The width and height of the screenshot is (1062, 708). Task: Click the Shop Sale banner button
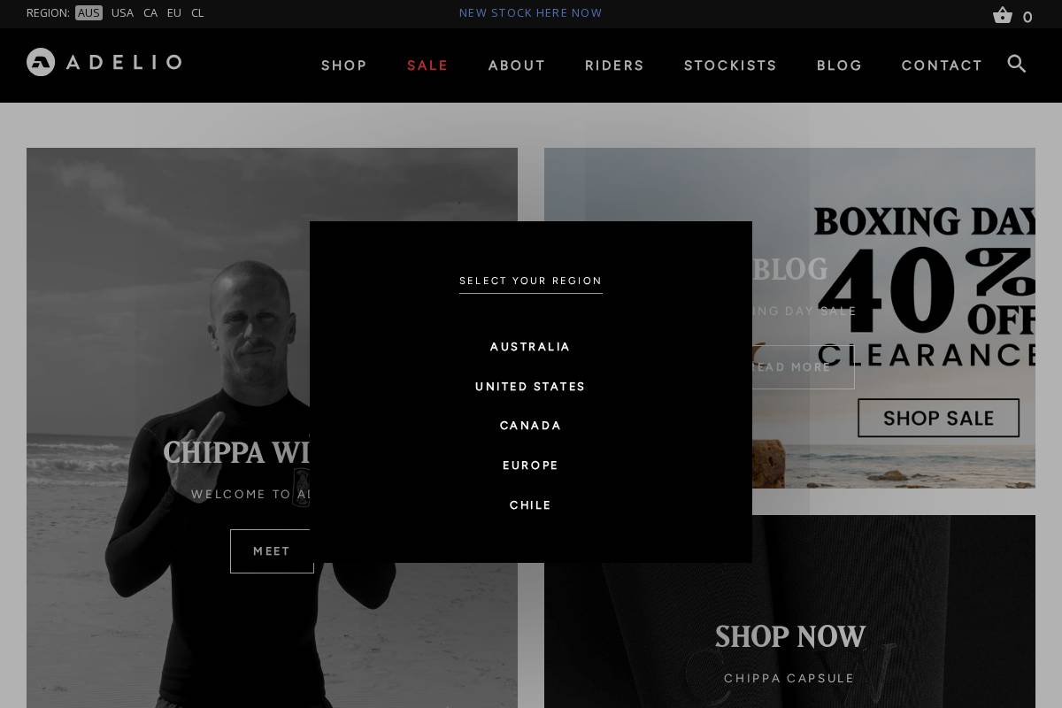coord(938,418)
